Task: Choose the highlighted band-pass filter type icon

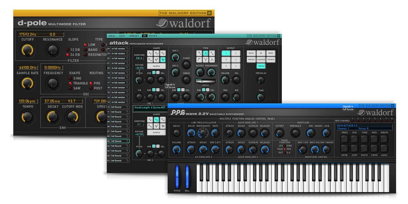Action: tap(206, 53)
